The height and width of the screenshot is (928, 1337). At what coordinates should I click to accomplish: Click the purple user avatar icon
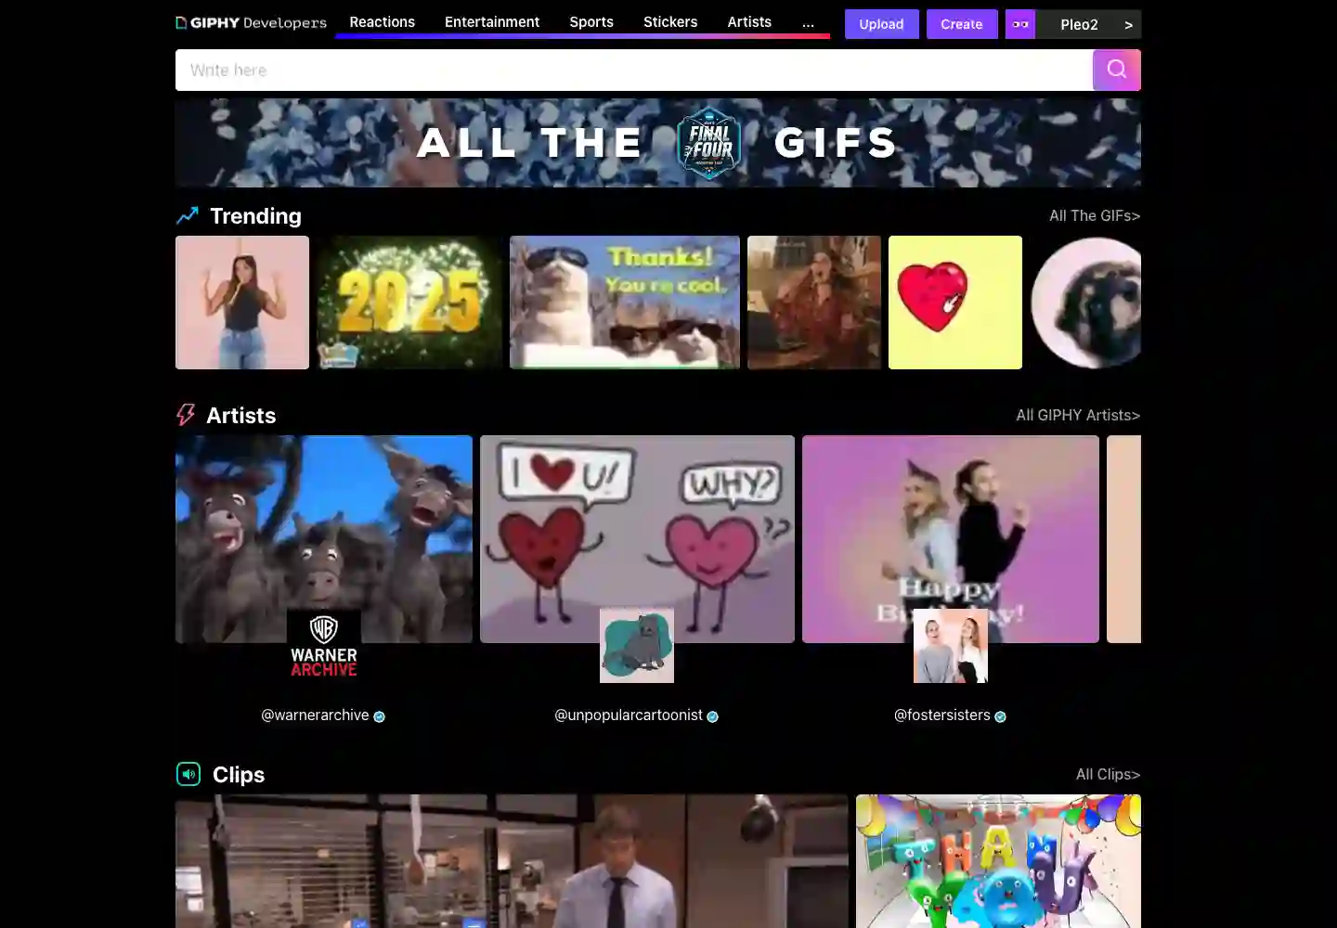[1020, 24]
